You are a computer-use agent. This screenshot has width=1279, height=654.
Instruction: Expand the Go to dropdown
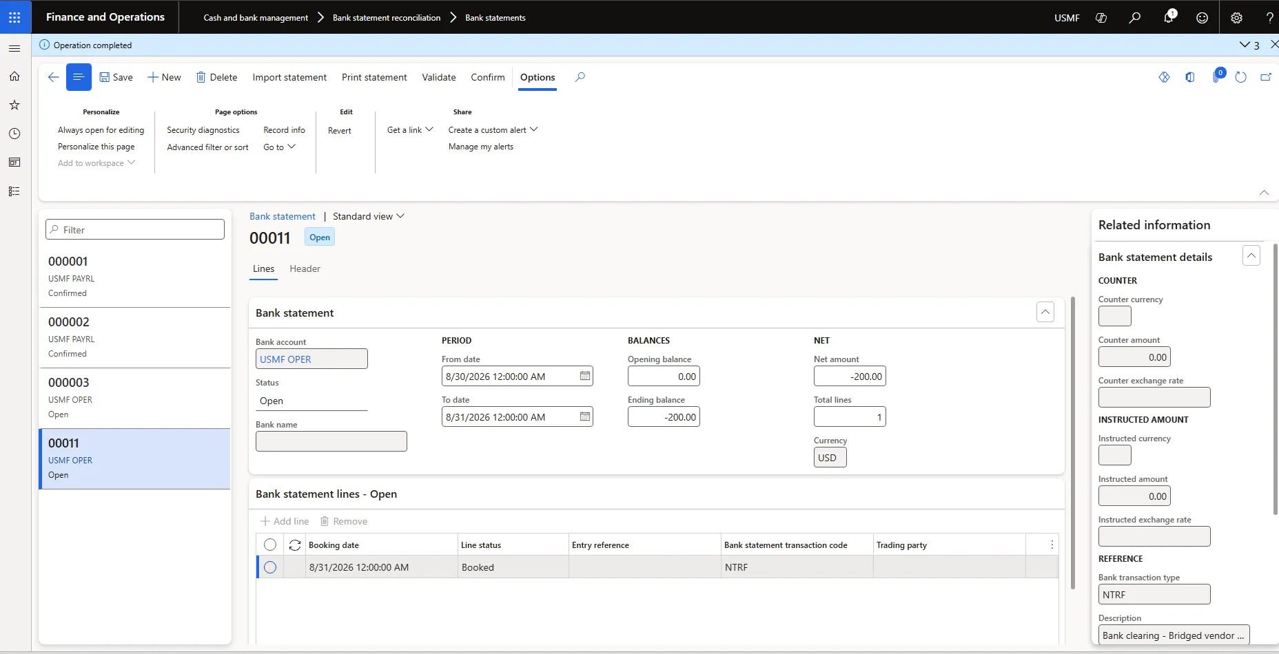click(279, 147)
